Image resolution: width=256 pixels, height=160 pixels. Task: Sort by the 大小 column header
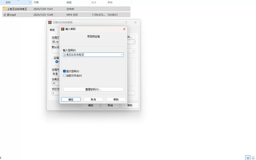pyautogui.click(x=94, y=2)
